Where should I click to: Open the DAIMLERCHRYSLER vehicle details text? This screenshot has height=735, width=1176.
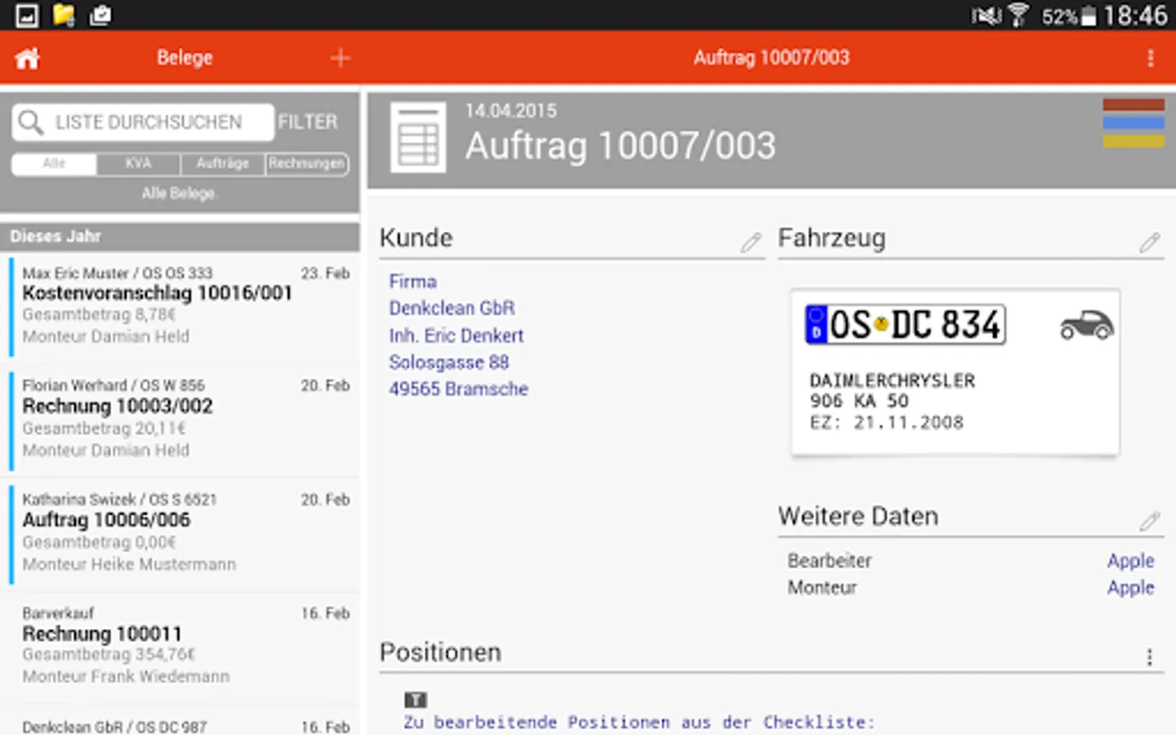[892, 381]
